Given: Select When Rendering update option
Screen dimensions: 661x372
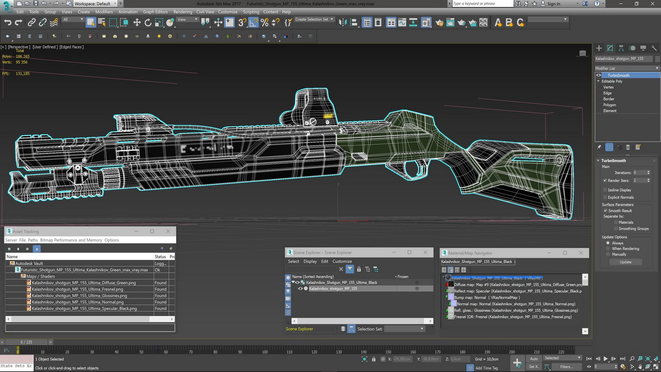Looking at the screenshot, I should 608,249.
